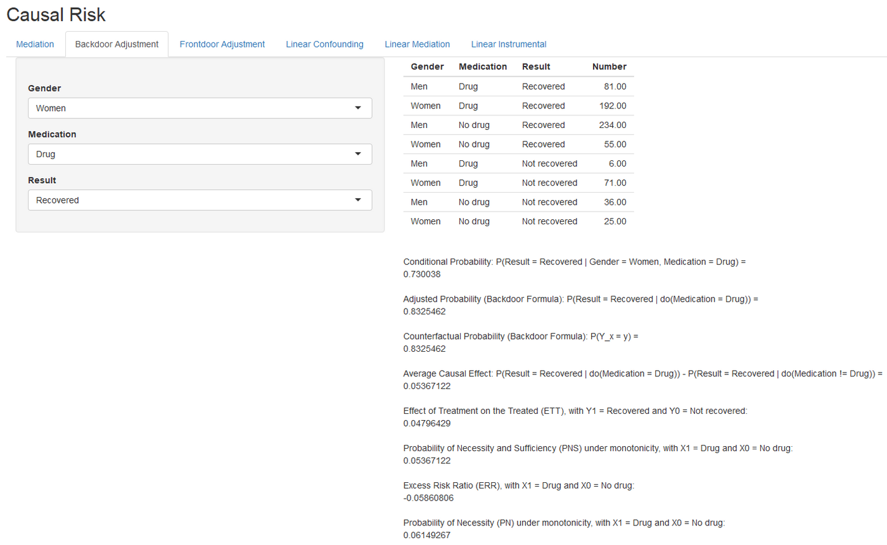
Task: Expand the Gender dropdown showing Women
Action: 200,108
